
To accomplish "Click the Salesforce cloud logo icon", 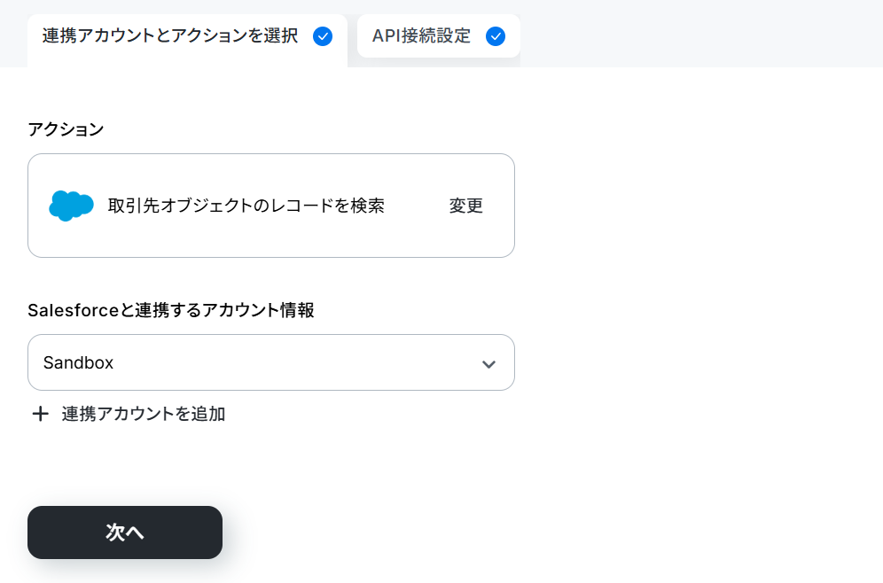I will pos(71,206).
